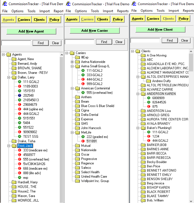194x203 pixels.
Task: Click green icon beside 6808909
Action: pyautogui.click(x=149, y=98)
